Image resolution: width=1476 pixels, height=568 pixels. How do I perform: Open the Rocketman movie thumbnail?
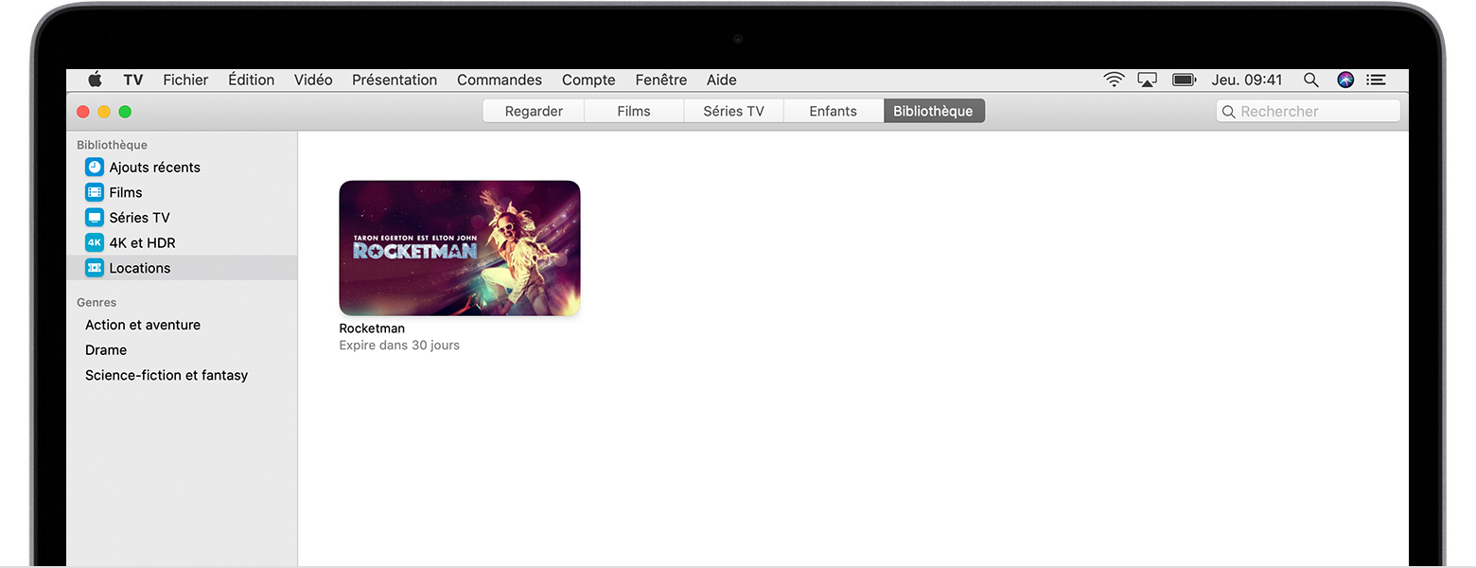point(460,248)
